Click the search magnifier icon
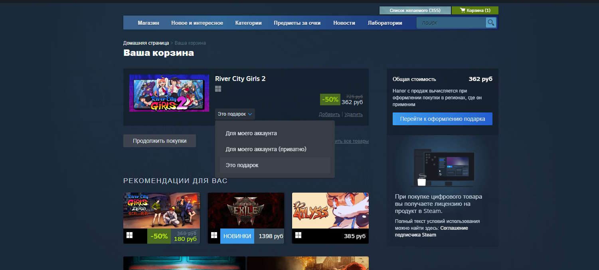 491,23
